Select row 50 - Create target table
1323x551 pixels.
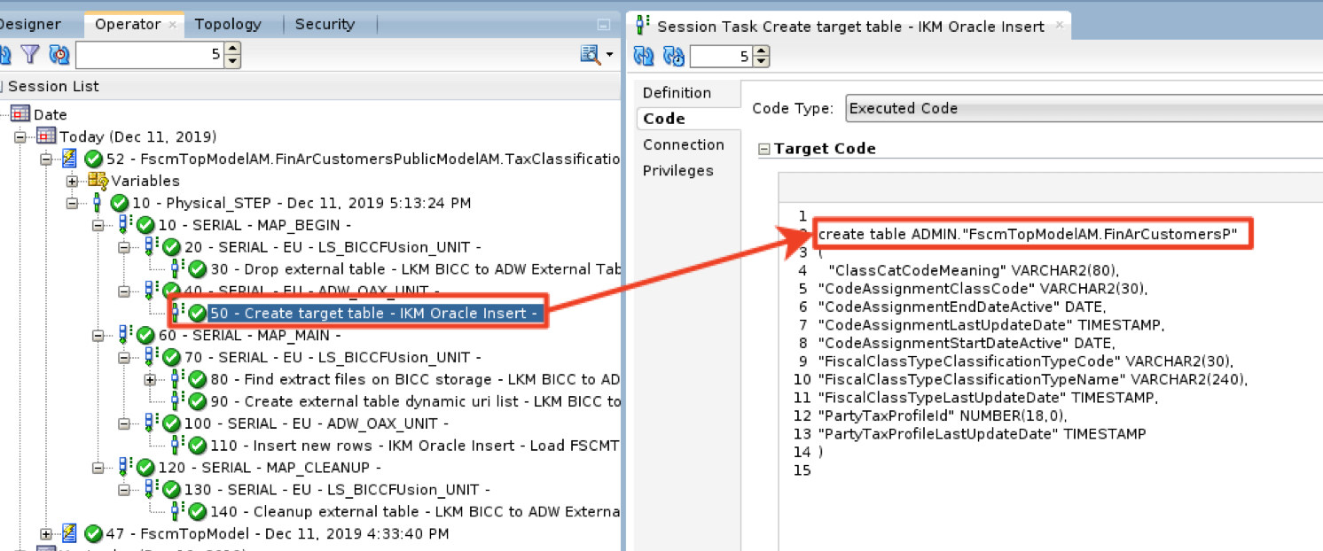[373, 313]
